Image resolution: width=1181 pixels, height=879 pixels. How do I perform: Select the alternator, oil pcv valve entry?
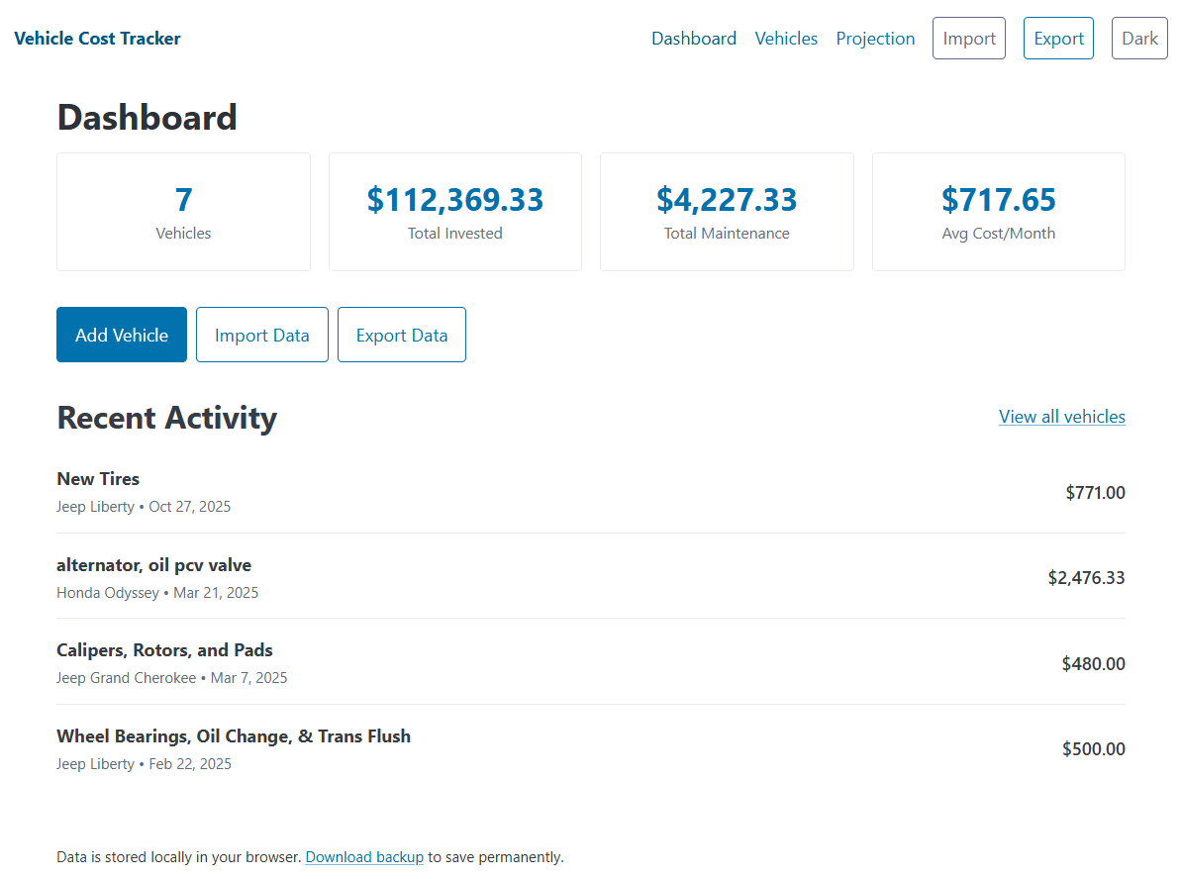pos(153,564)
